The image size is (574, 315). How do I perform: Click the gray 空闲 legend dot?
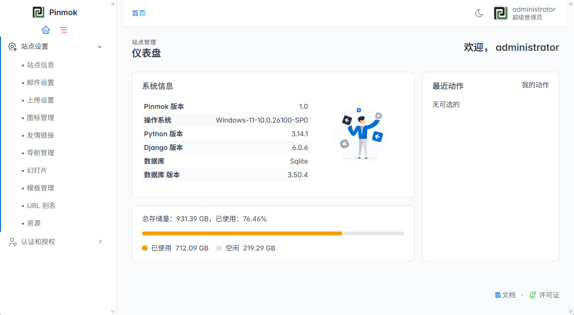[x=219, y=248]
